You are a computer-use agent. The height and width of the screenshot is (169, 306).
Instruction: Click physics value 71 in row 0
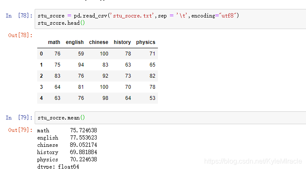click(x=152, y=53)
